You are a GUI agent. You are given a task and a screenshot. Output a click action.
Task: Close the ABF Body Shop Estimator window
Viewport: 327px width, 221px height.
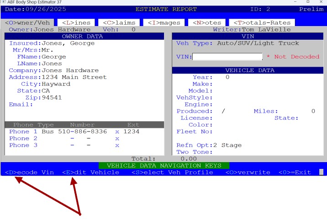click(320, 2)
